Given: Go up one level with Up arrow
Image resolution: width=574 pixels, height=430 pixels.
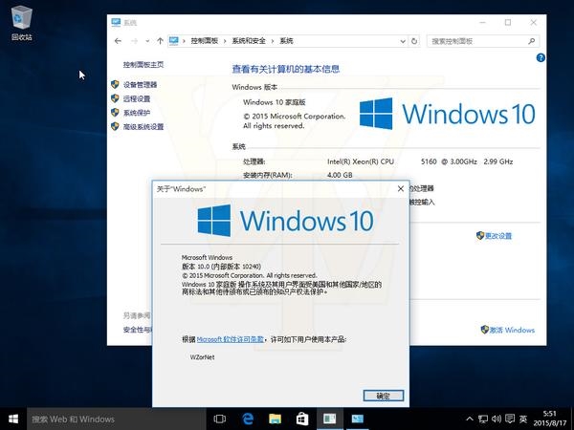Looking at the screenshot, I should (x=160, y=41).
